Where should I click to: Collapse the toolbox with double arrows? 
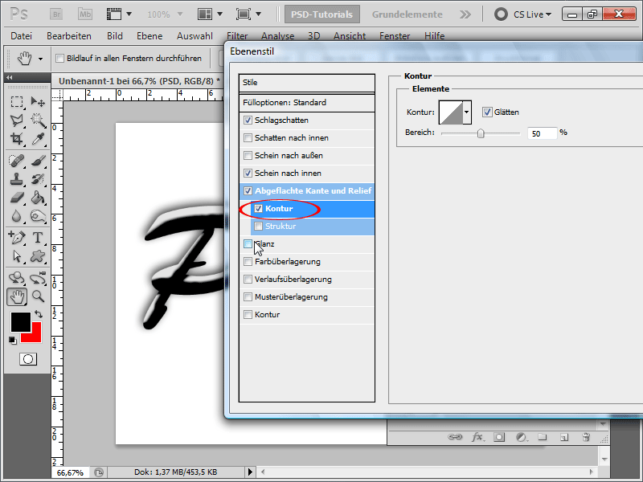pyautogui.click(x=10, y=77)
